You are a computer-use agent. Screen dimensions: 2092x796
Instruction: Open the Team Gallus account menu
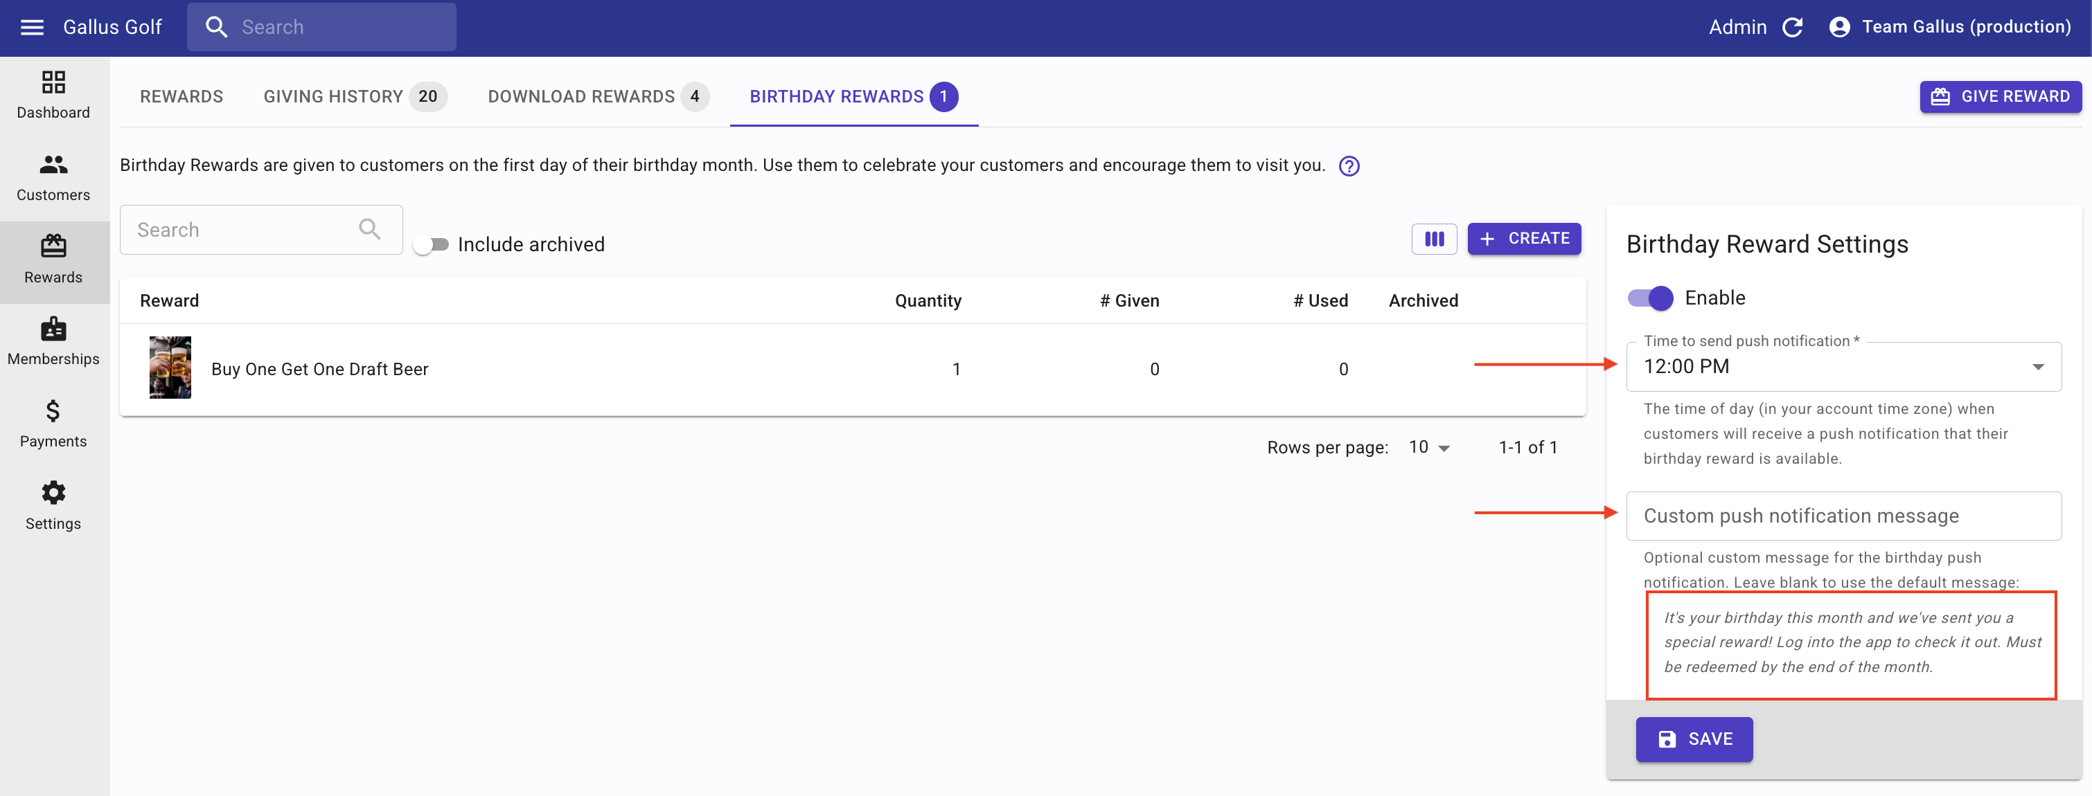(x=1949, y=28)
